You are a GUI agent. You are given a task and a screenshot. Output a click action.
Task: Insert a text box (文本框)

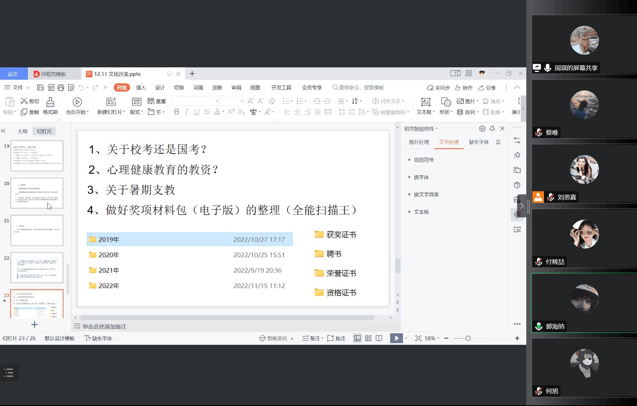[x=426, y=102]
